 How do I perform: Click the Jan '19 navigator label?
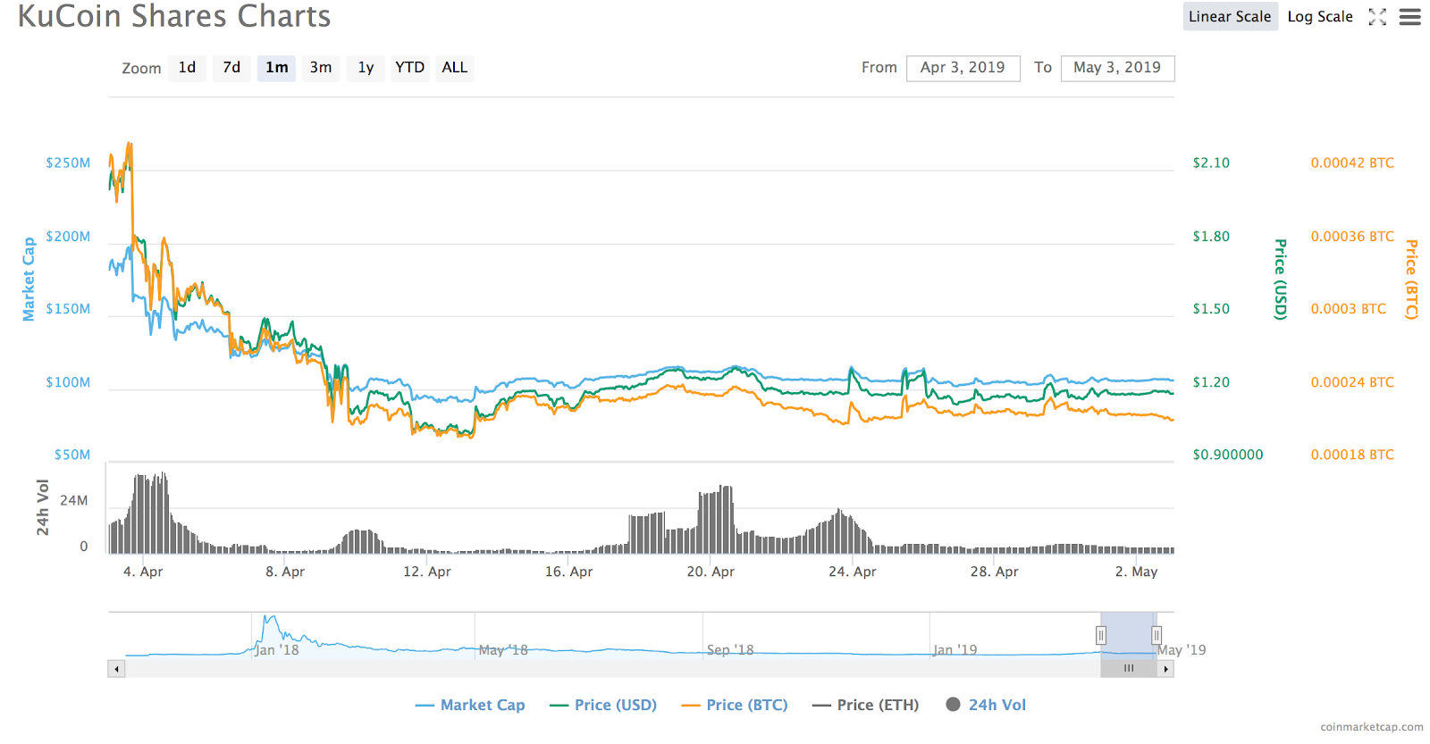955,650
